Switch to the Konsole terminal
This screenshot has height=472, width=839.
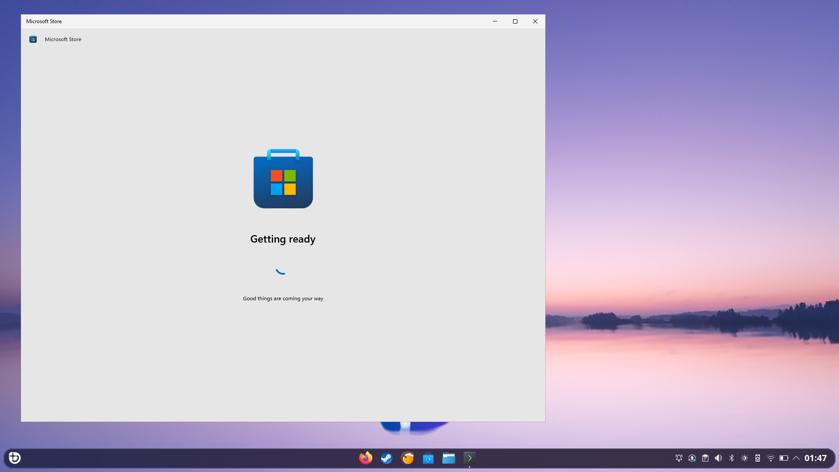(469, 458)
